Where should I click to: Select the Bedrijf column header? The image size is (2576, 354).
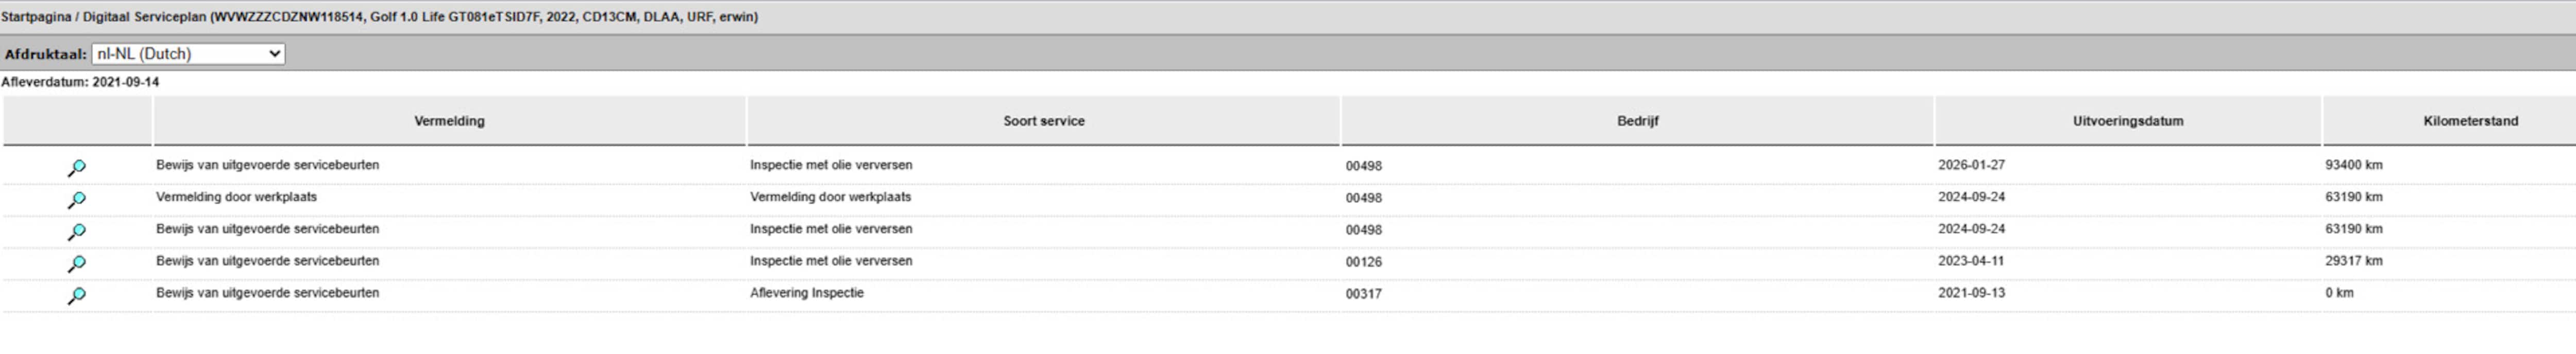coord(1637,121)
